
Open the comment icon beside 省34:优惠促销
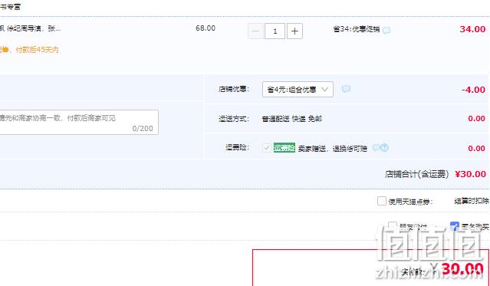pyautogui.click(x=386, y=31)
